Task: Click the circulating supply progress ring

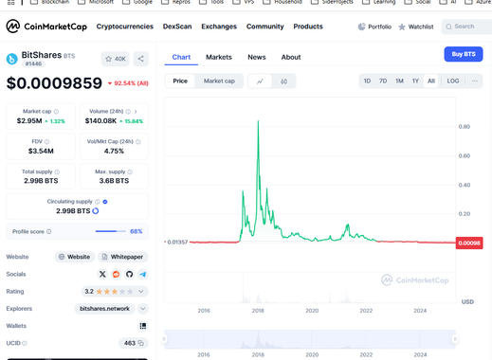Action: [x=95, y=211]
